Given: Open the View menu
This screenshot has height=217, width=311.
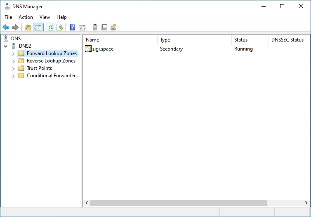Looking at the screenshot, I should pyautogui.click(x=45, y=17).
